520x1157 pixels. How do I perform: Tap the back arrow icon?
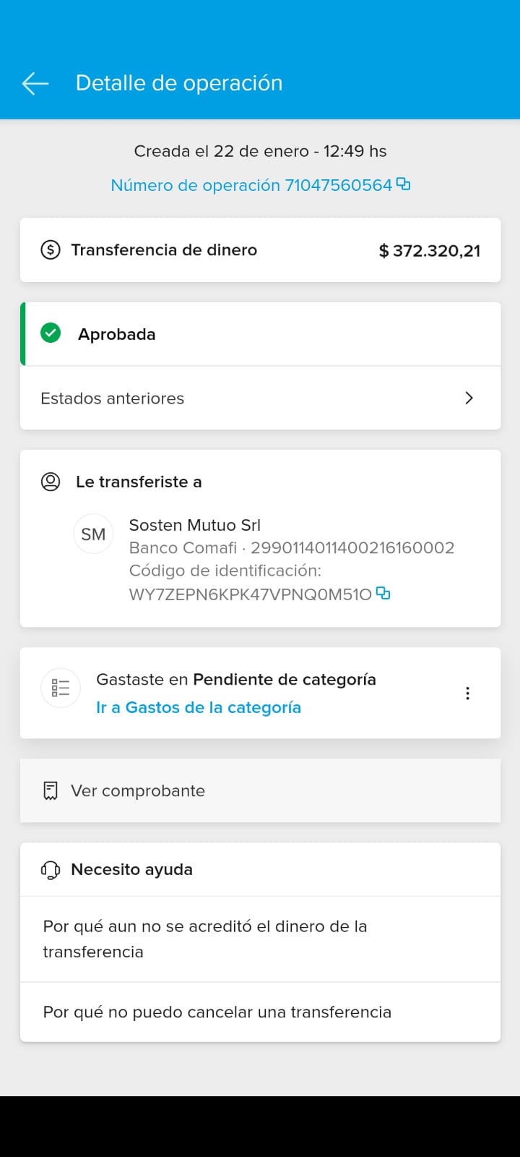coord(35,83)
